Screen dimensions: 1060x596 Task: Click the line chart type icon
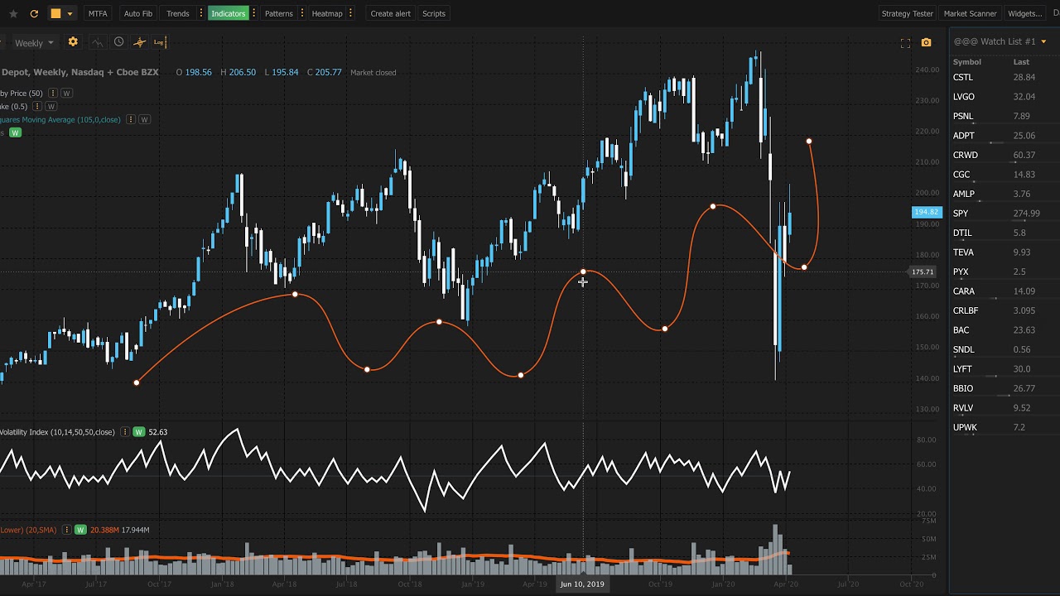tap(98, 42)
